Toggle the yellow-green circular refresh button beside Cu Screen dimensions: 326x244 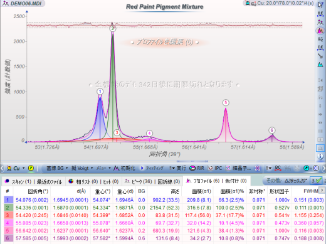tap(31, 168)
